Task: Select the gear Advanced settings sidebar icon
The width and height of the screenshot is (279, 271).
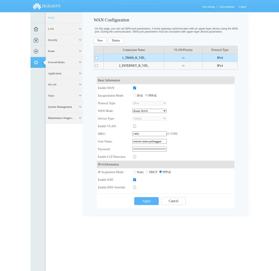Action: point(36,63)
